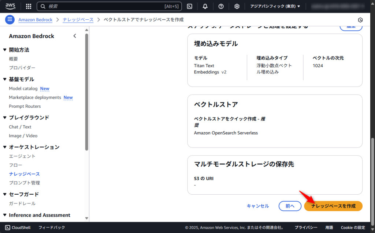The height and width of the screenshot is (233, 375).
Task: Open ナレッジベース in the sidebar
Action: (x=25, y=174)
